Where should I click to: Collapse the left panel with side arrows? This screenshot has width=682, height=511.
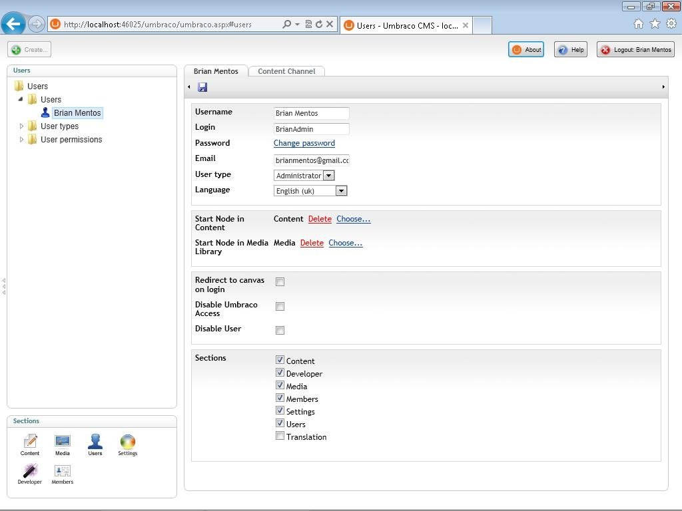click(x=4, y=287)
